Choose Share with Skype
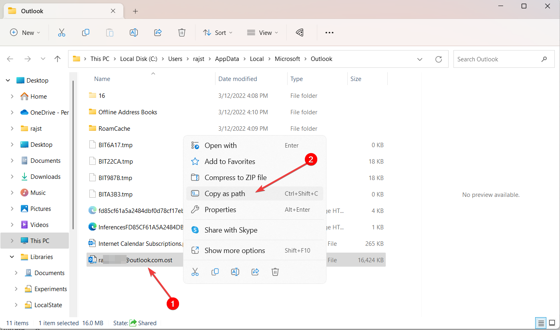Viewport: 560px width, 330px height. coord(255,230)
